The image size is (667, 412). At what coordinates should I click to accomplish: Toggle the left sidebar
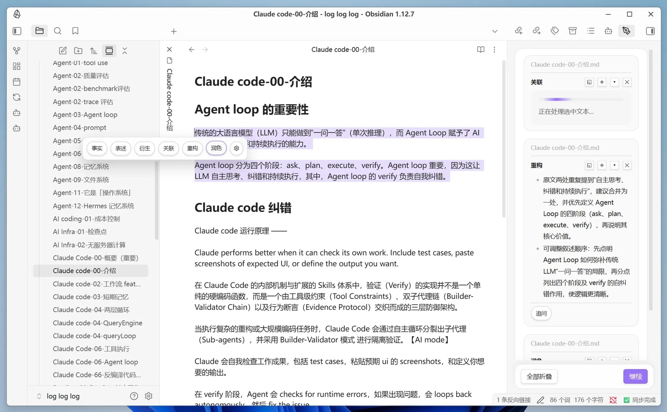[17, 31]
